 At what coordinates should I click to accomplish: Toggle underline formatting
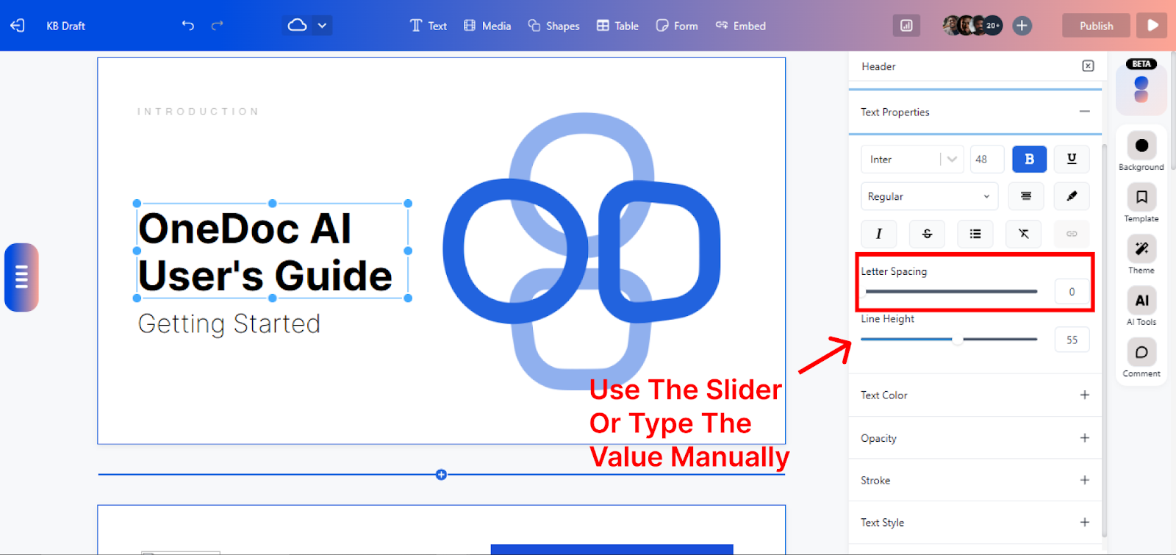(x=1072, y=159)
